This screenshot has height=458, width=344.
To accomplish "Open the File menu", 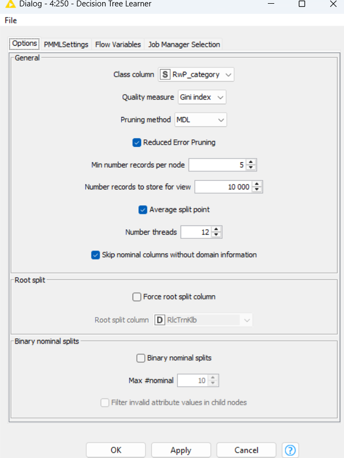I will (11, 20).
